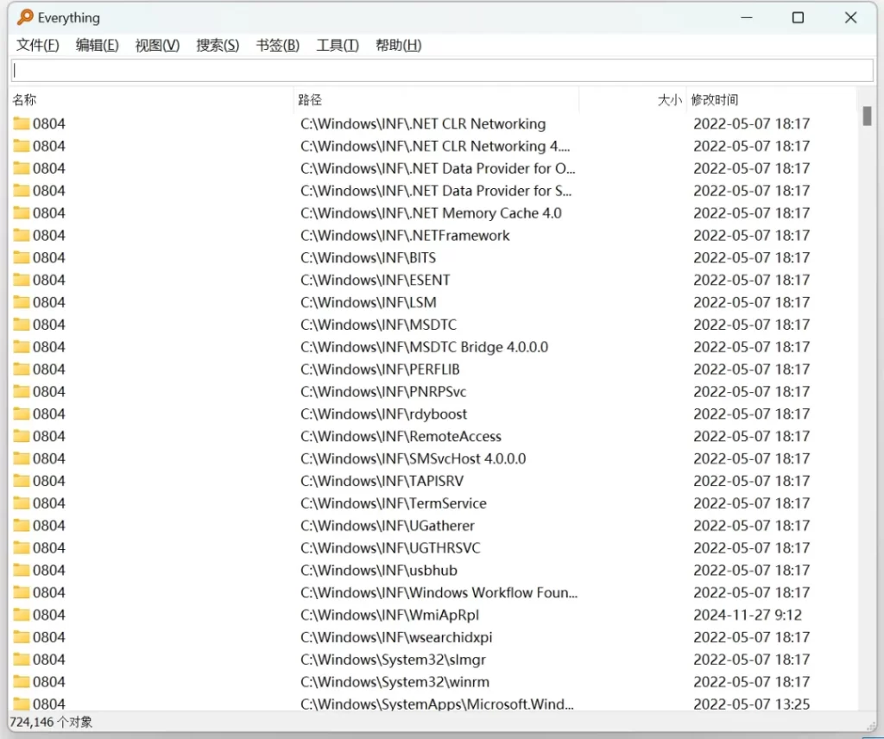Click path C:\Windows\INF\usbhub
This screenshot has height=739, width=884.
point(379,570)
